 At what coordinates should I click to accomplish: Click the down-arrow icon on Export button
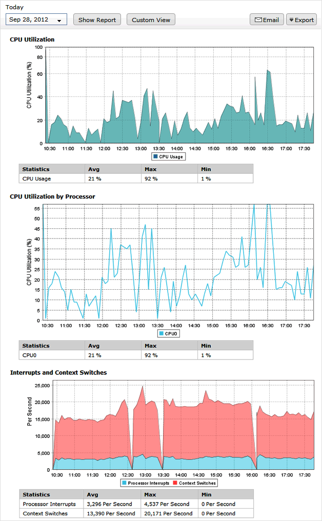[x=291, y=20]
